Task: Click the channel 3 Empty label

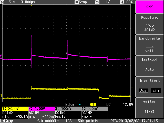Action: pyautogui.click(x=60, y=117)
